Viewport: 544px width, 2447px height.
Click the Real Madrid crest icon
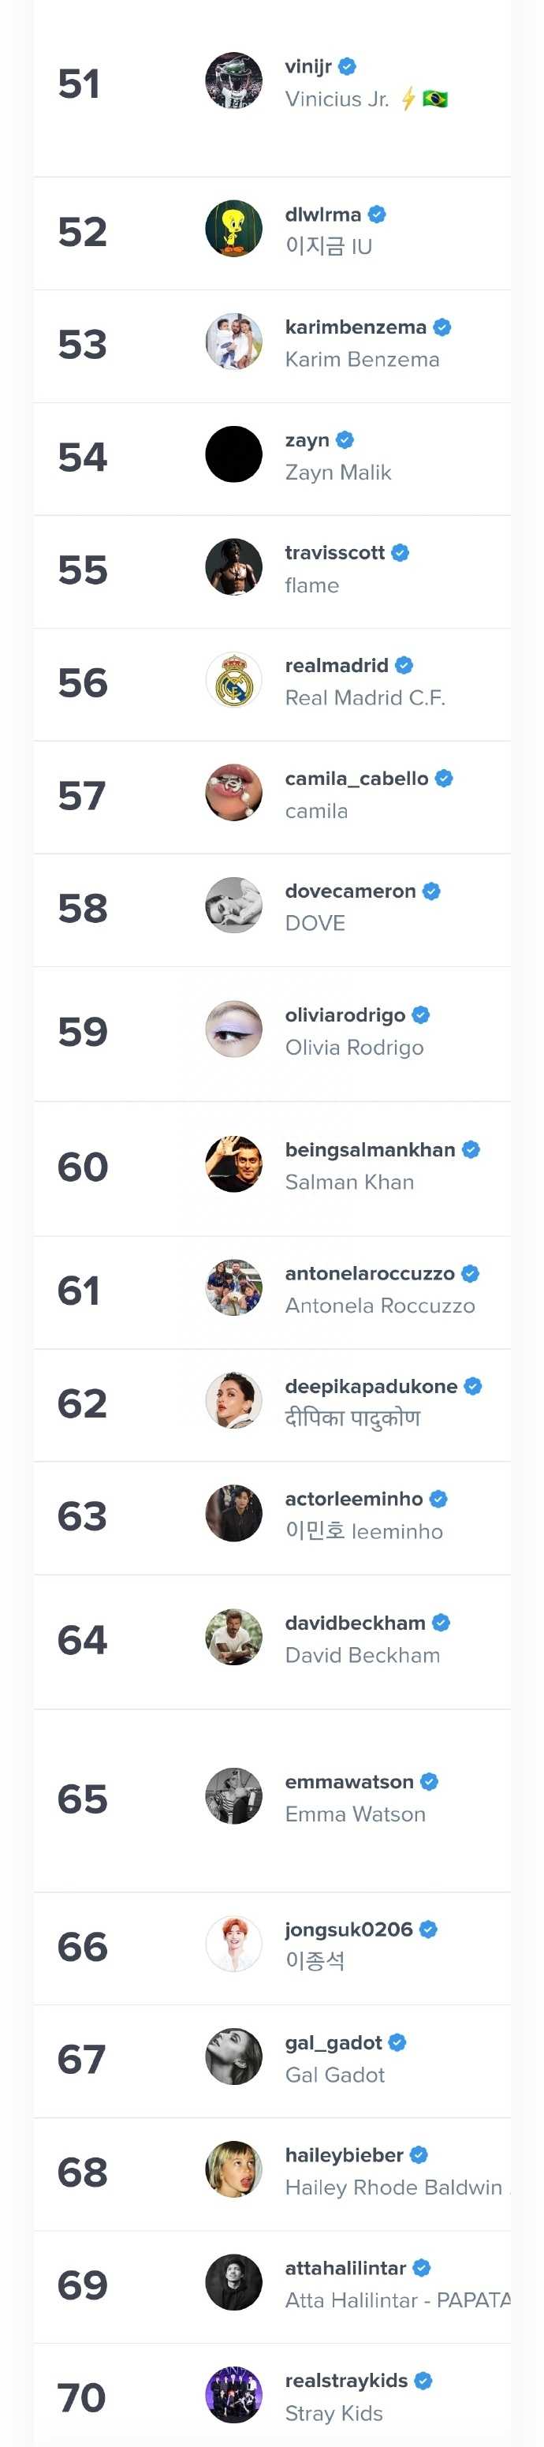[233, 680]
